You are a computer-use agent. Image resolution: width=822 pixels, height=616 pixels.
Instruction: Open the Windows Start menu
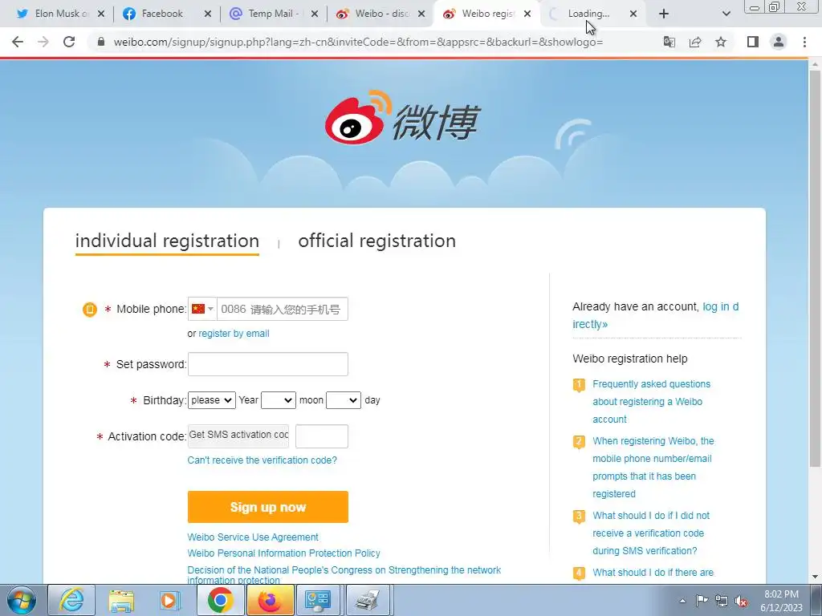coord(22,600)
